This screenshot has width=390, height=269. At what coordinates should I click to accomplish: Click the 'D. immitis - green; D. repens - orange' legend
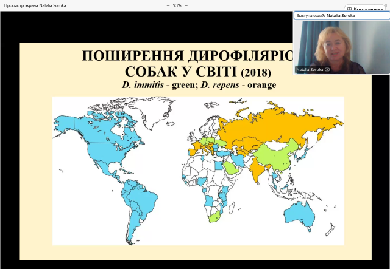click(x=199, y=85)
